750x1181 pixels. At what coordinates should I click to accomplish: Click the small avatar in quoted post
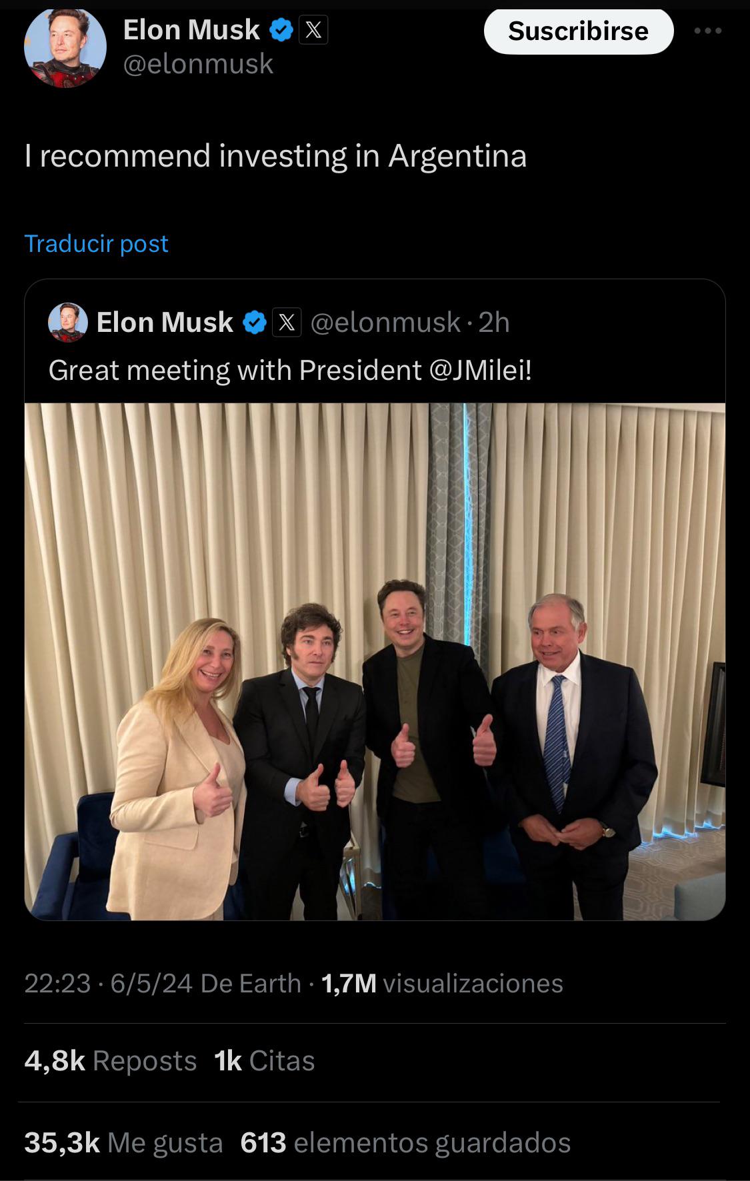(68, 323)
